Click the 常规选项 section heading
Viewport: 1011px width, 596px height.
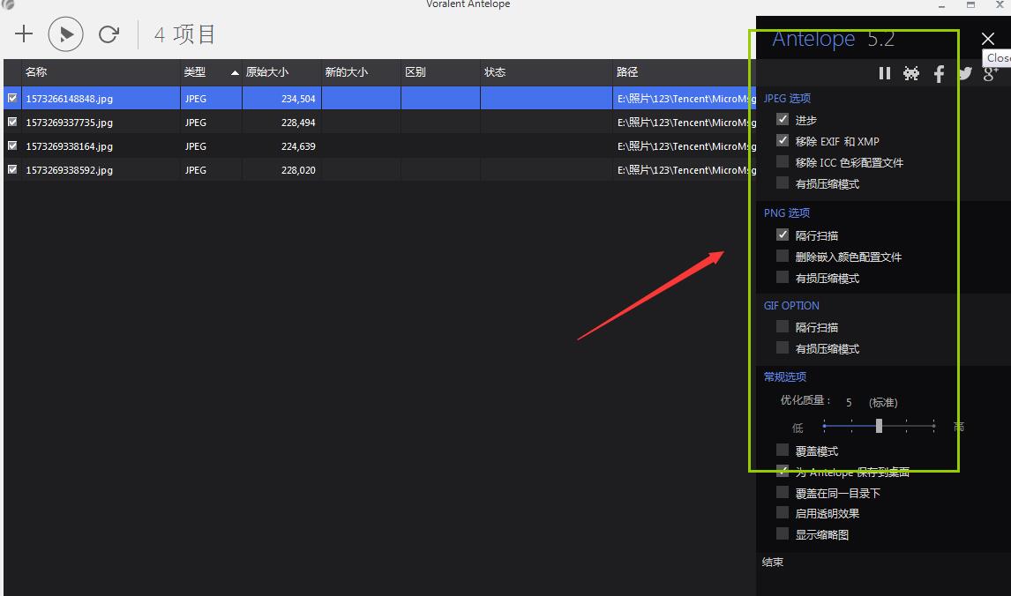coord(784,376)
